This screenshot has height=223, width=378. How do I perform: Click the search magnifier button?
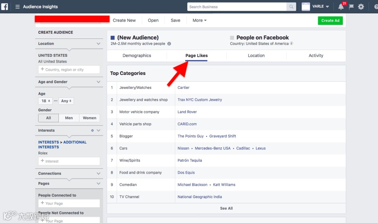pyautogui.click(x=291, y=7)
